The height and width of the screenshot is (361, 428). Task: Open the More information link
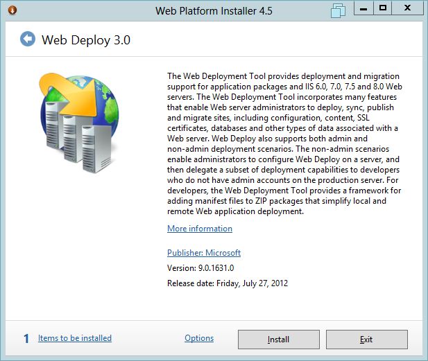[x=200, y=229]
